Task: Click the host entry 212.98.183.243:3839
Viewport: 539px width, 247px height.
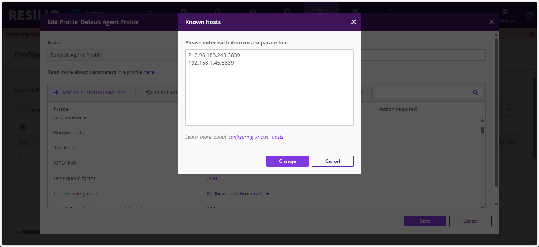Action: pos(214,55)
